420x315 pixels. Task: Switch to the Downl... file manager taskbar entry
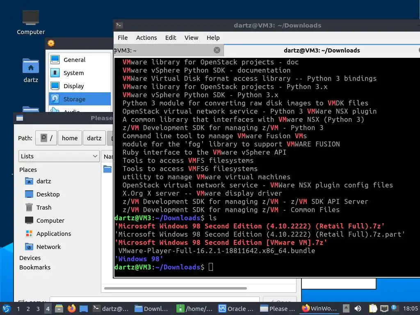[151, 308]
